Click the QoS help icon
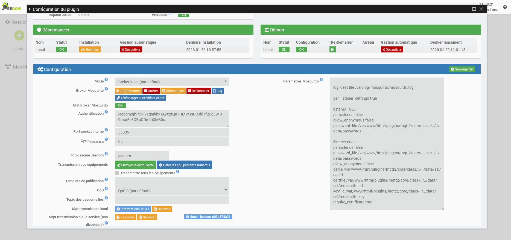The height and width of the screenshot is (240, 511). [x=106, y=189]
